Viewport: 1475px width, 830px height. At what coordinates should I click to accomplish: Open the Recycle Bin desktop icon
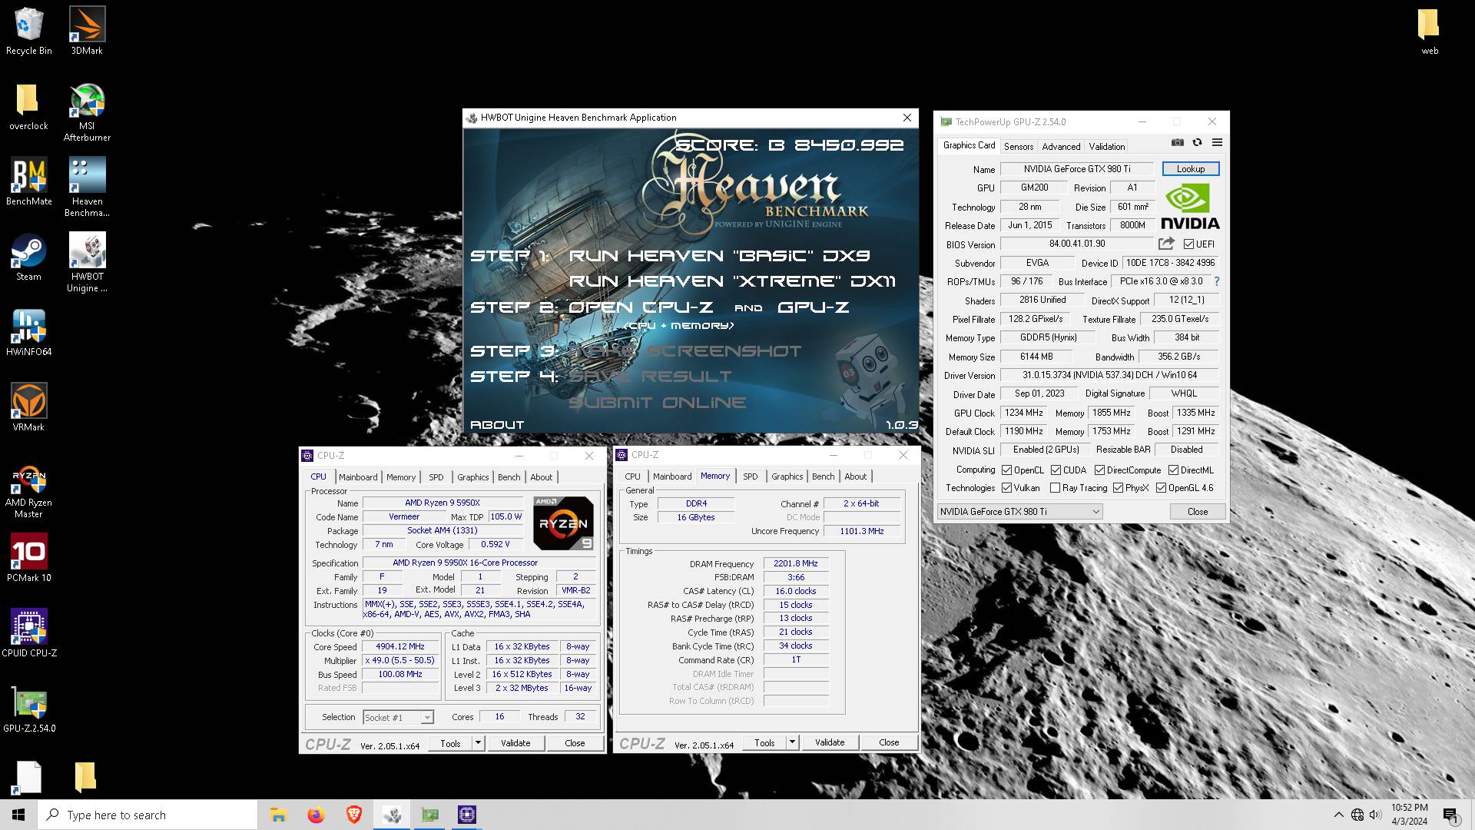(x=28, y=31)
